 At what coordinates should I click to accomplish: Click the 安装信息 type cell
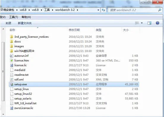point(101,56)
